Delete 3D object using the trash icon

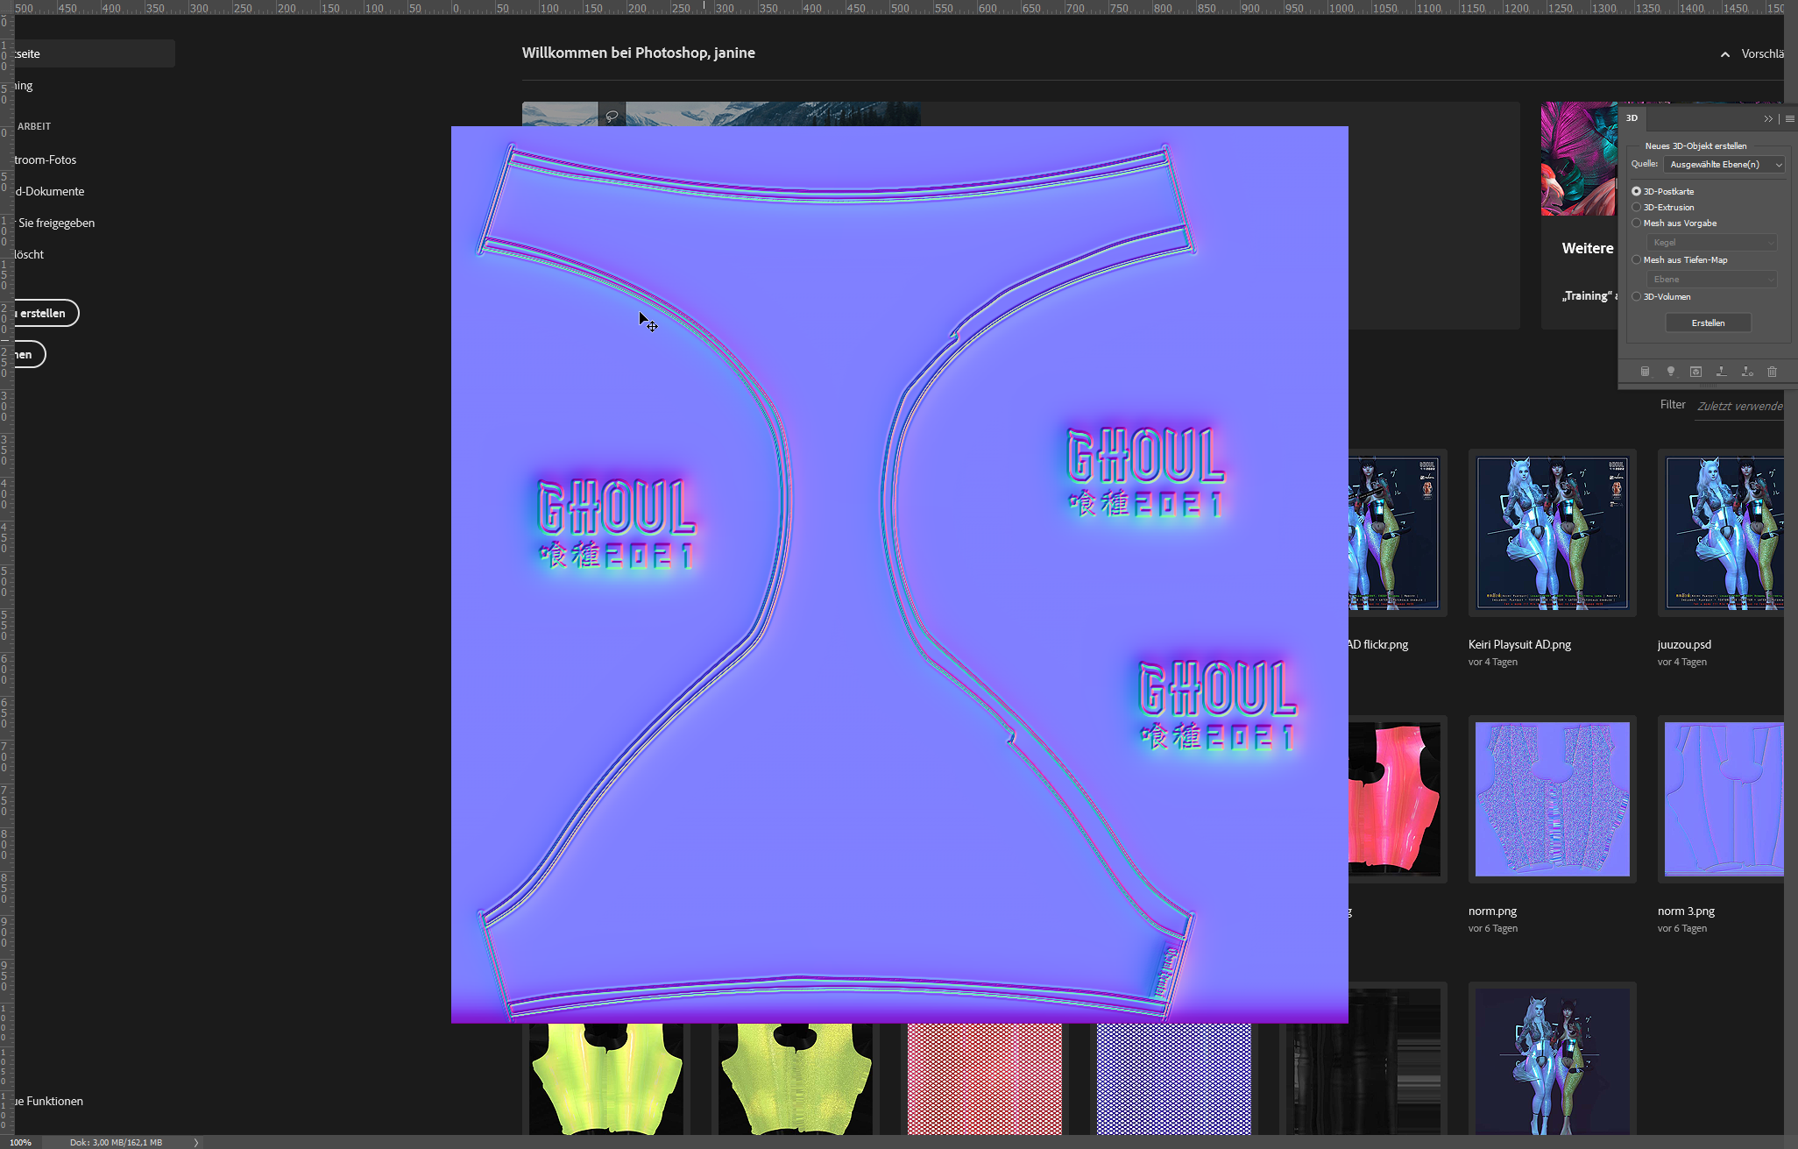[1773, 372]
